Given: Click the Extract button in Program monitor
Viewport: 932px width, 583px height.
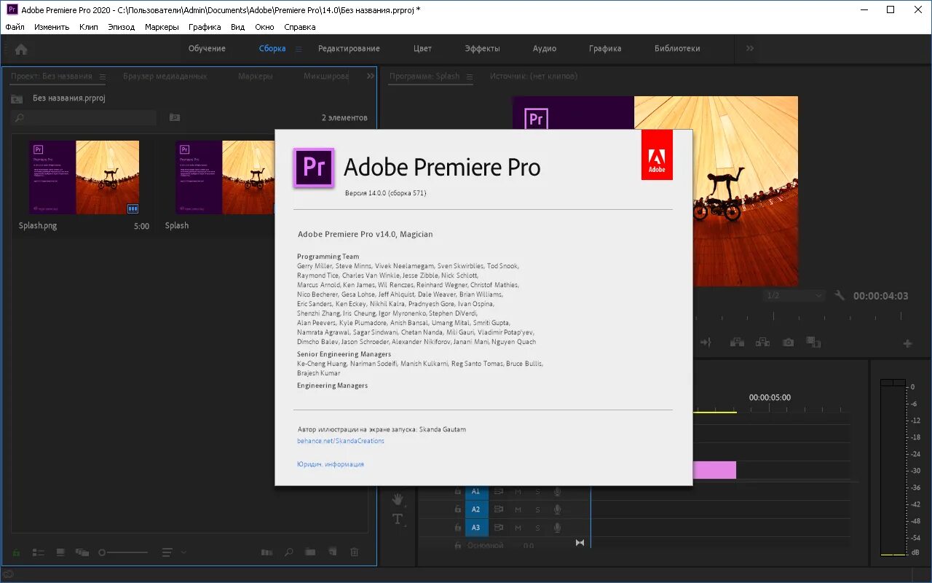Looking at the screenshot, I should pos(762,343).
